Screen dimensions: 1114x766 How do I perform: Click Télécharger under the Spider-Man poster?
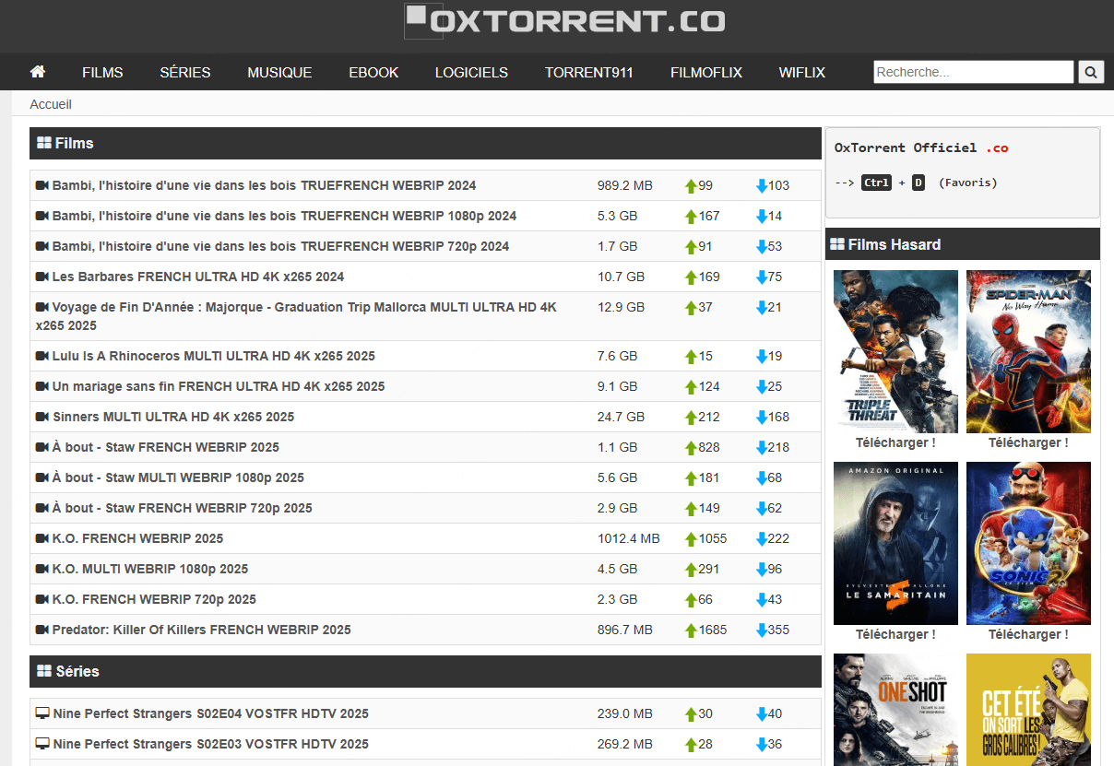pyautogui.click(x=1028, y=442)
